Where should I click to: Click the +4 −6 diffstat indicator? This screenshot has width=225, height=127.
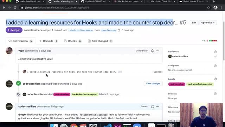210,41
